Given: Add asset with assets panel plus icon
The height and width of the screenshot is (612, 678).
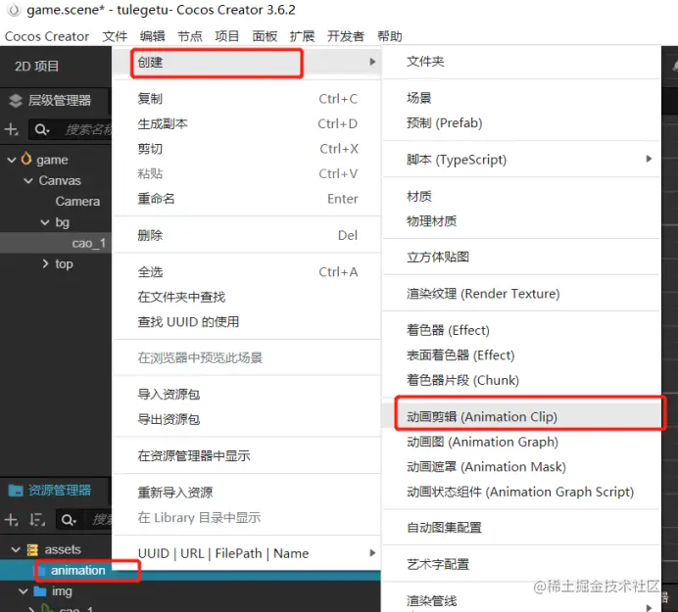Looking at the screenshot, I should pyautogui.click(x=12, y=520).
